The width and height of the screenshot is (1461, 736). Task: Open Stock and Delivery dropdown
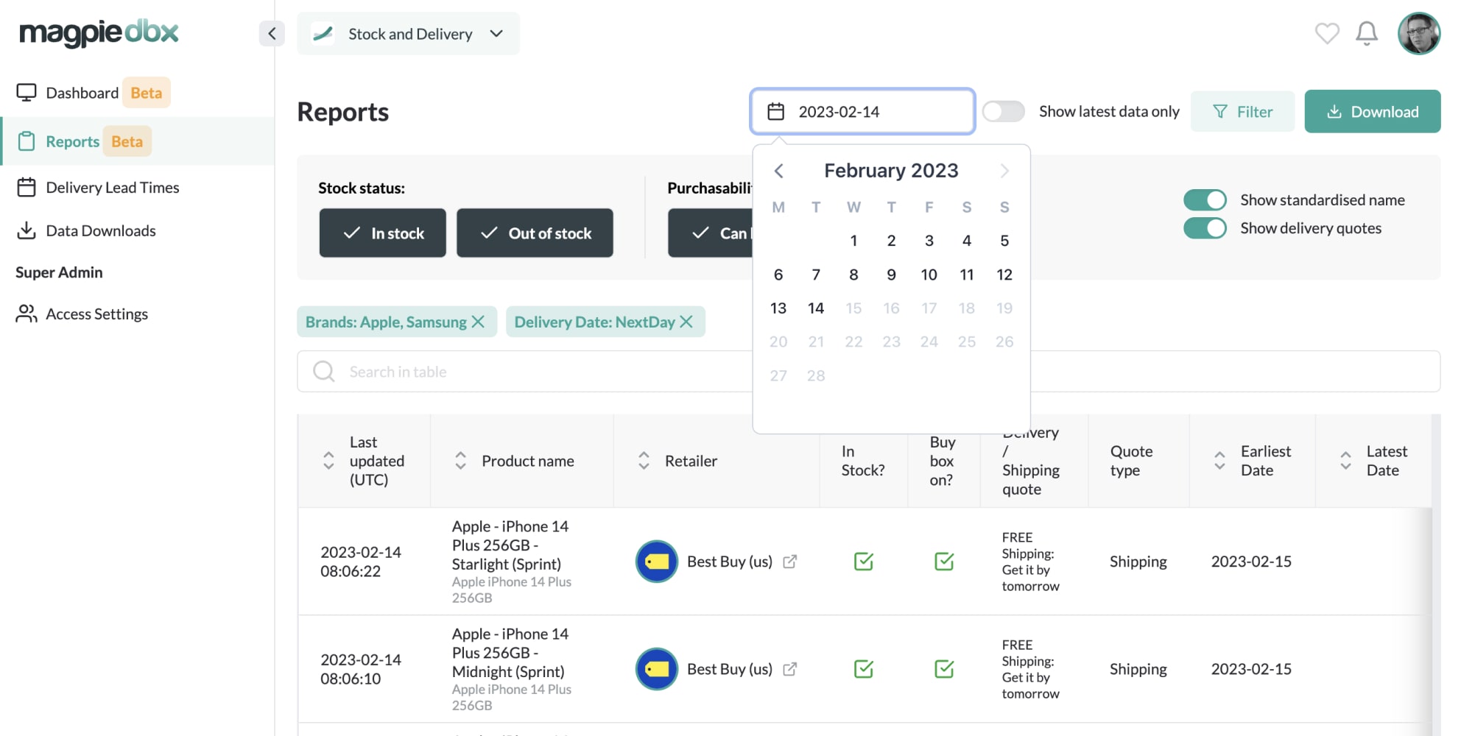(x=409, y=33)
